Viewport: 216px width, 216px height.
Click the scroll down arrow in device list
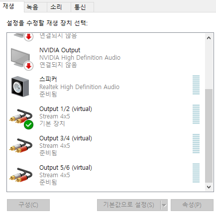[x=209, y=187]
